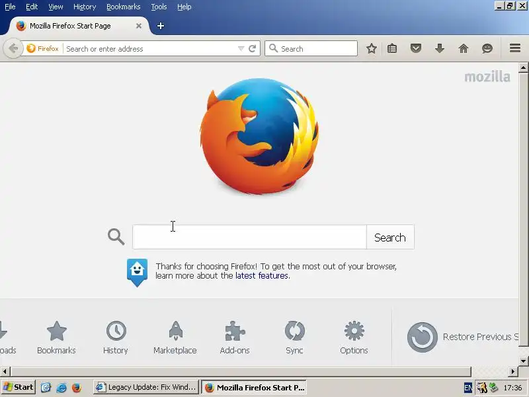Select the Mozilla Firefox Start Page tab
Image resolution: width=529 pixels, height=397 pixels.
click(77, 26)
